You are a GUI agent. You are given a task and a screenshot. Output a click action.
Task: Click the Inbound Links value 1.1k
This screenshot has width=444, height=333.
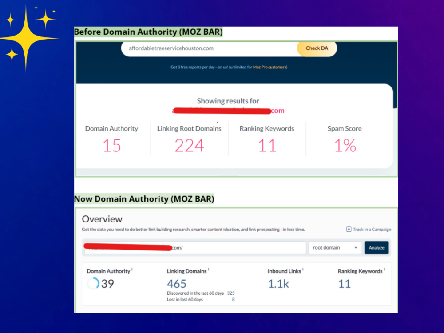278,284
